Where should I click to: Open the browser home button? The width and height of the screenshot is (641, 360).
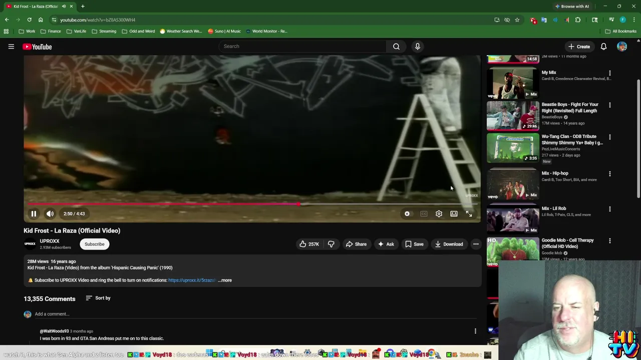point(41,19)
